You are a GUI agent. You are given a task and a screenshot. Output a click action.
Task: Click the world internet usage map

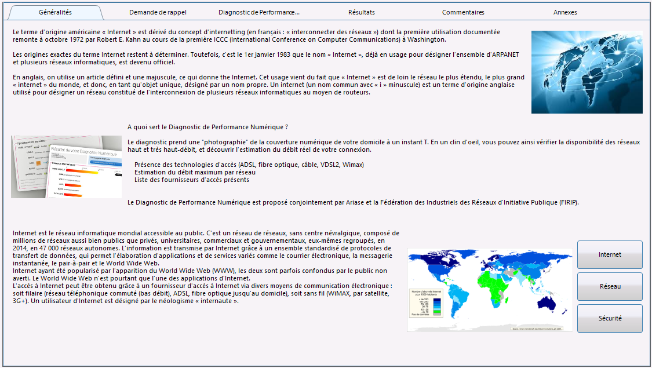(489, 290)
